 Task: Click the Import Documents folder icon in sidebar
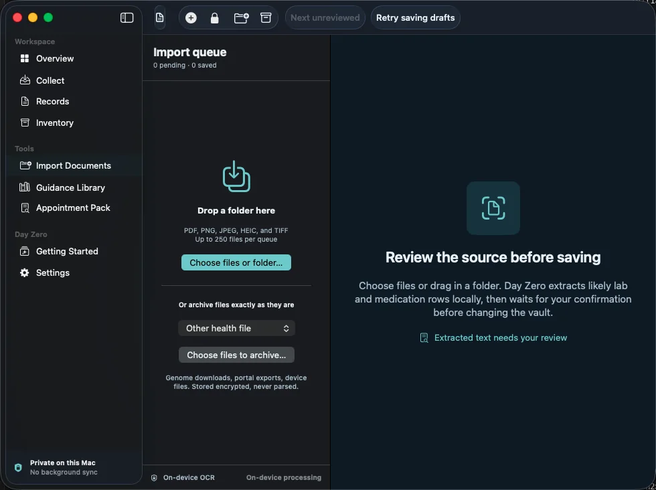tap(25, 165)
